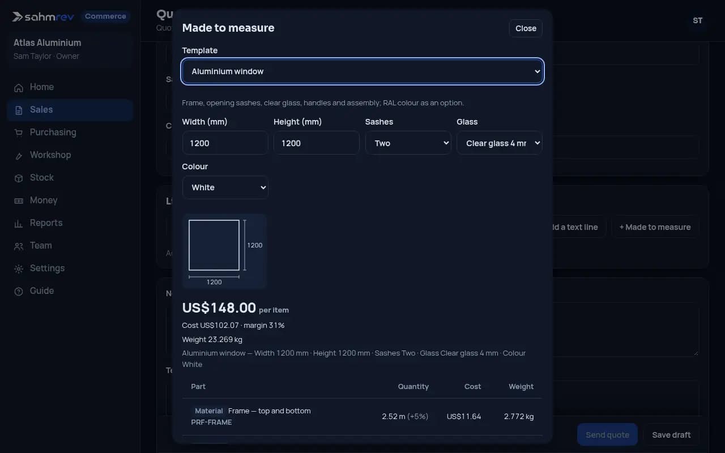
Task: Click the Settings gear icon
Action: (19, 268)
